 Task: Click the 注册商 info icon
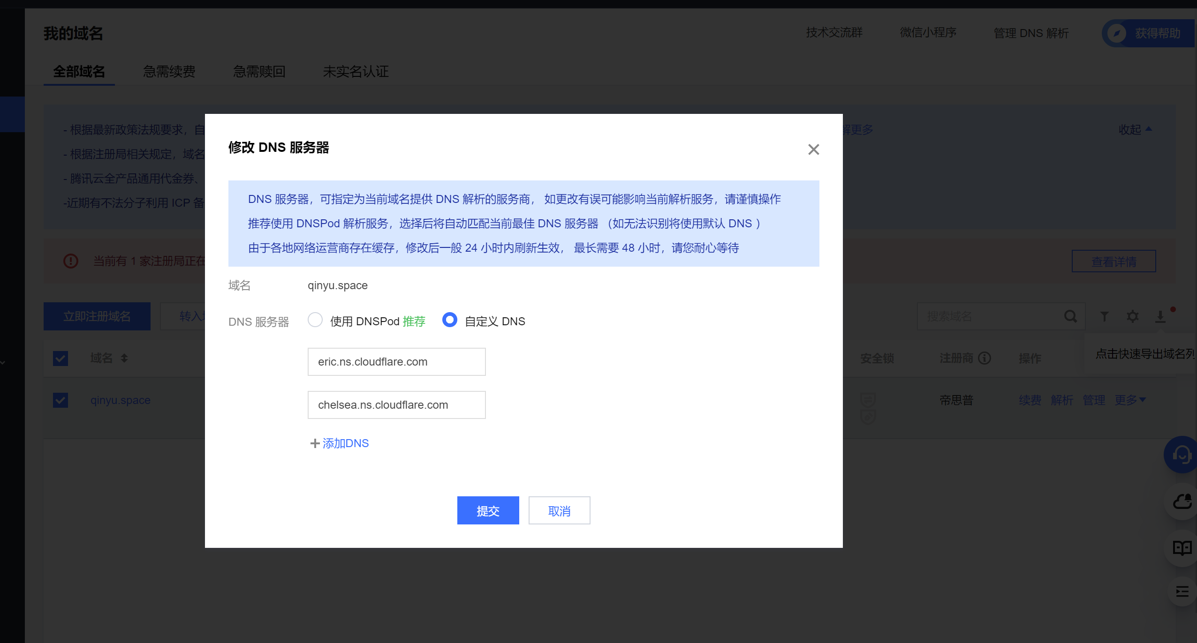pyautogui.click(x=985, y=359)
